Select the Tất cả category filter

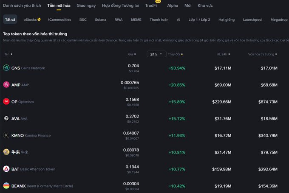click(10, 20)
